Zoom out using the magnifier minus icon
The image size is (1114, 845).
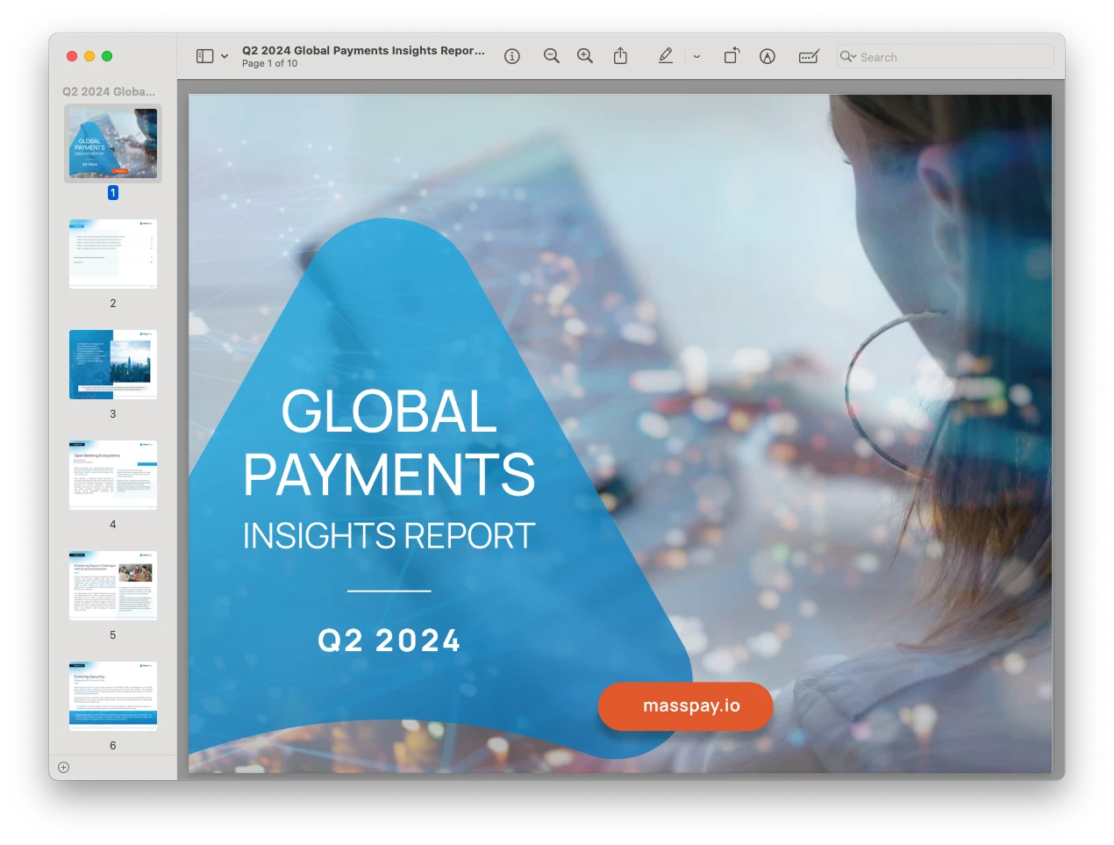551,55
